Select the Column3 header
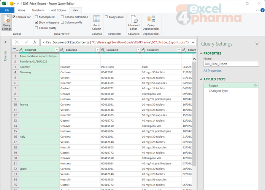Screen dimensions: 265x190 (x=121, y=50)
